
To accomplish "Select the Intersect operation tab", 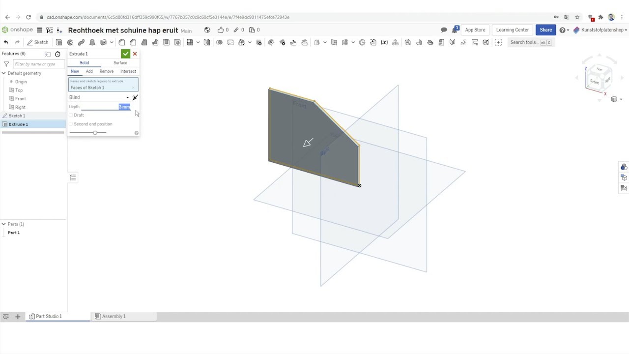I will point(128,71).
